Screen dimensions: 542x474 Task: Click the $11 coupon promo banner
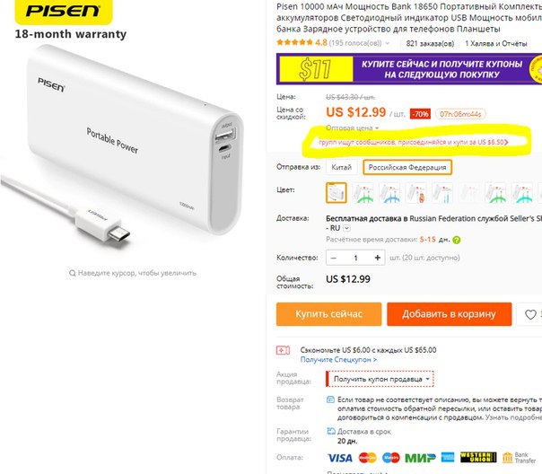[x=409, y=69]
